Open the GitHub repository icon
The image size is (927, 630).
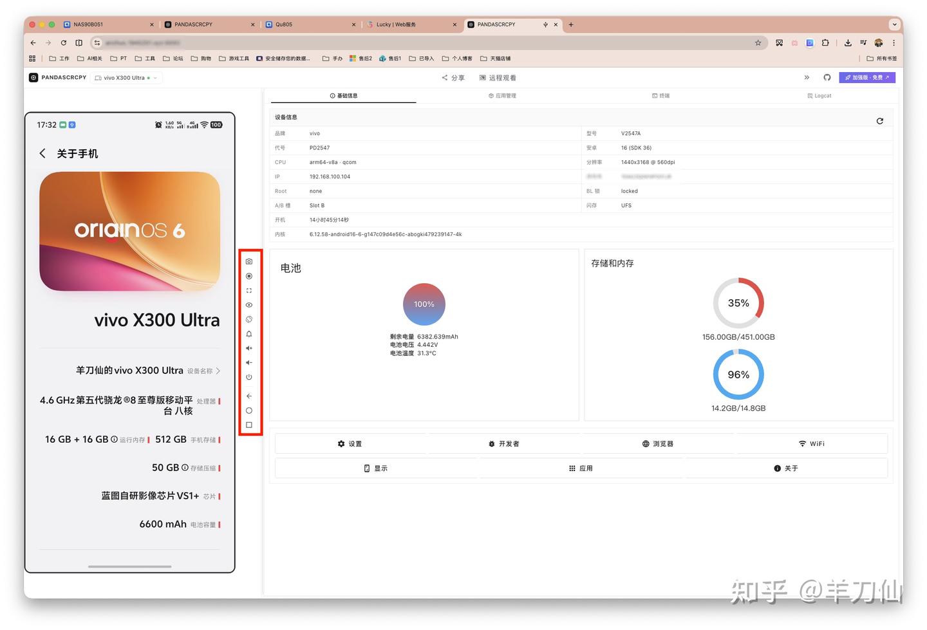pos(827,77)
